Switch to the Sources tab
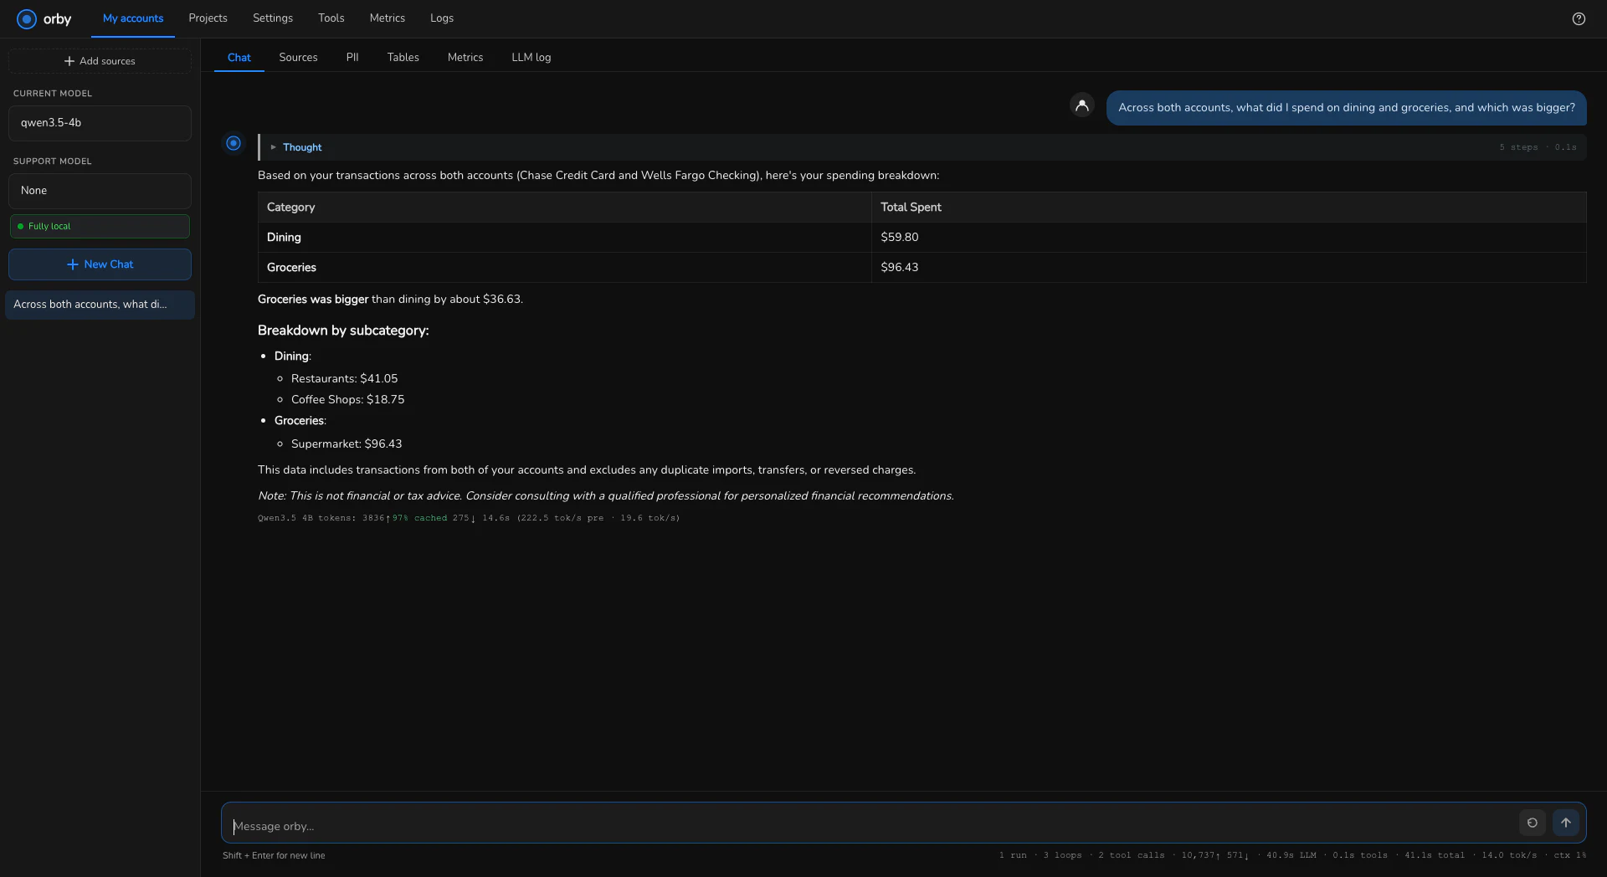This screenshot has width=1607, height=877. [x=298, y=58]
